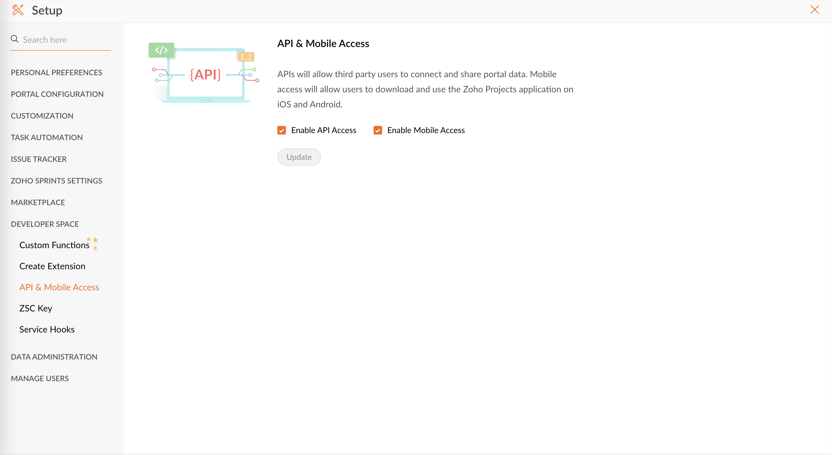
Task: Expand Data Administration section
Action: click(x=54, y=357)
